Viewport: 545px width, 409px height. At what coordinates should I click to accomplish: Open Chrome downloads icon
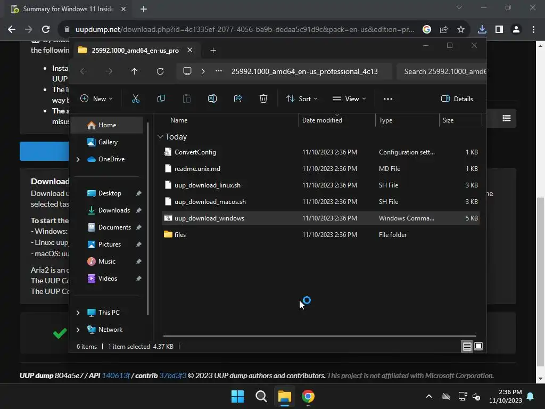[x=482, y=29]
